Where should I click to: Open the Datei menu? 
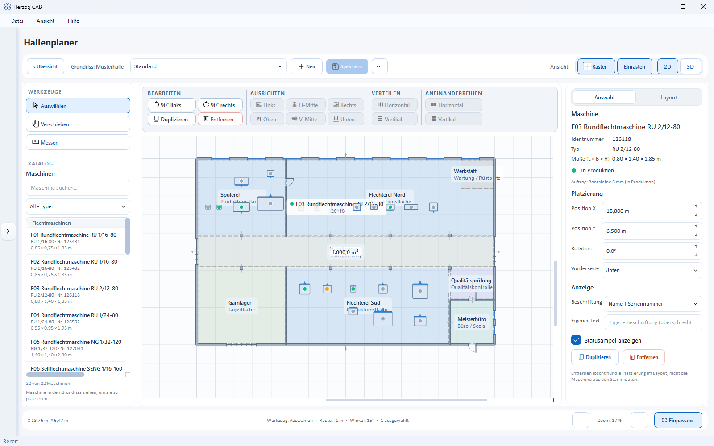(x=17, y=21)
